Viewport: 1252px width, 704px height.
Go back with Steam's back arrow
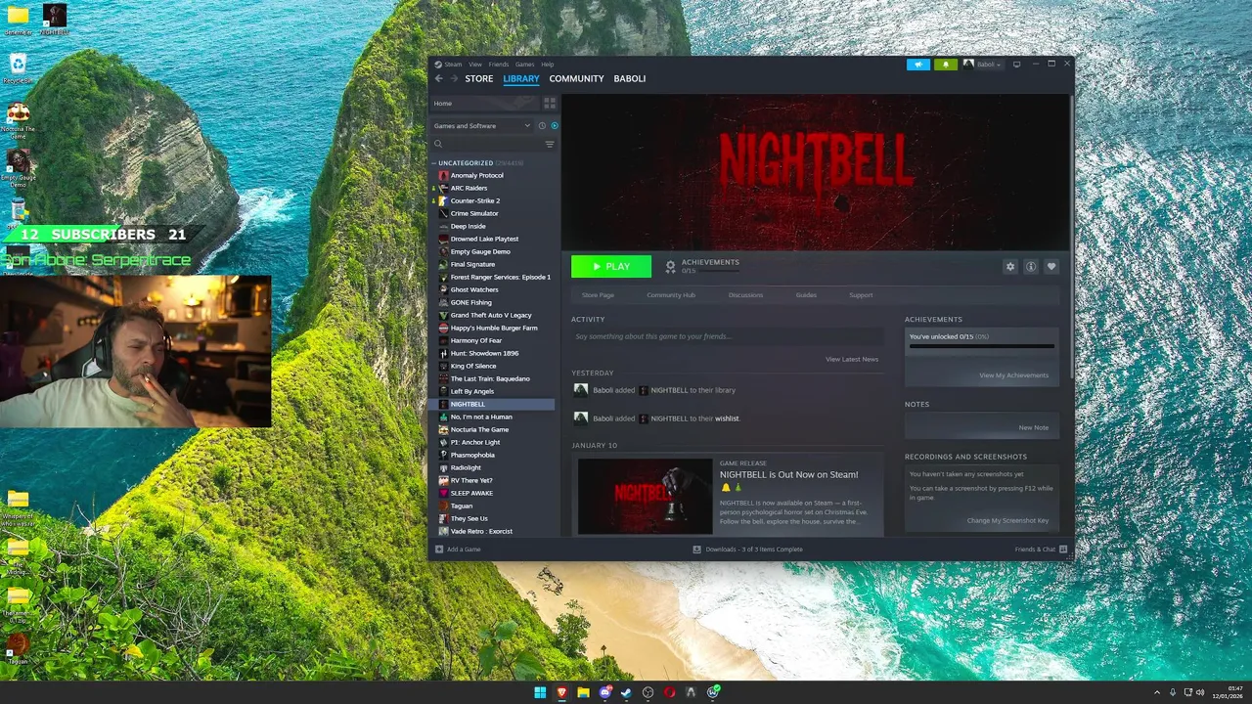click(438, 78)
